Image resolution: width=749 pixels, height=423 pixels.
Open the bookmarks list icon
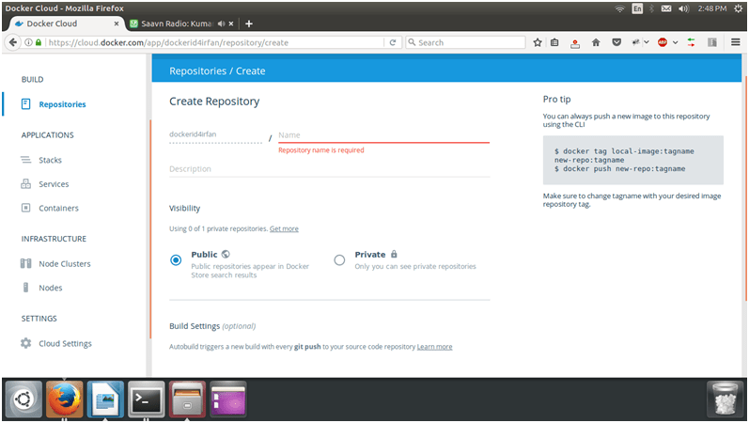554,42
